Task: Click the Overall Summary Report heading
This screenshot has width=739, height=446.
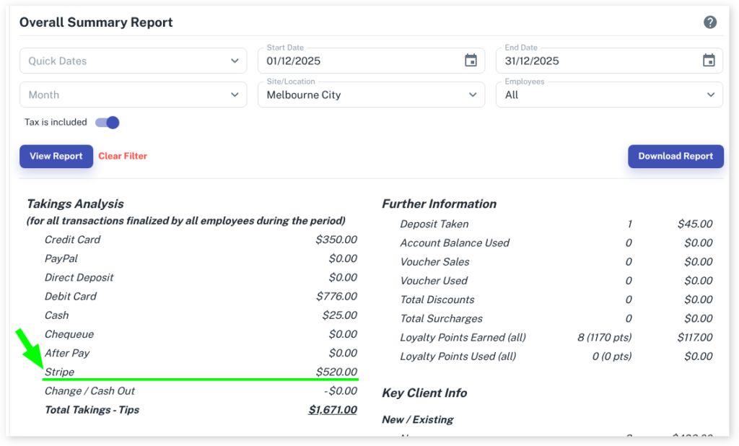Action: [96, 22]
